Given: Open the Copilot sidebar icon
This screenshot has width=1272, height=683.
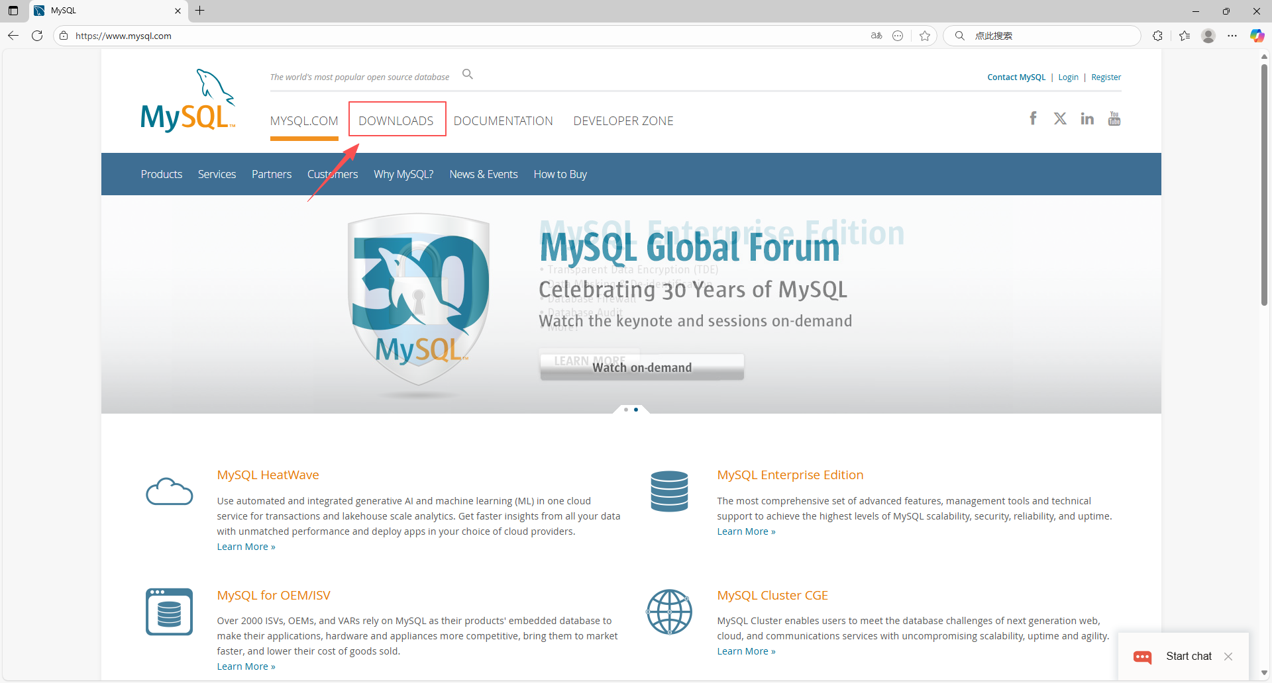Looking at the screenshot, I should point(1257,36).
